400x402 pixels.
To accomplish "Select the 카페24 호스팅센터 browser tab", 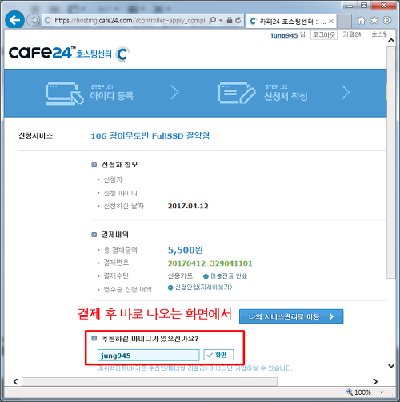I will [291, 21].
